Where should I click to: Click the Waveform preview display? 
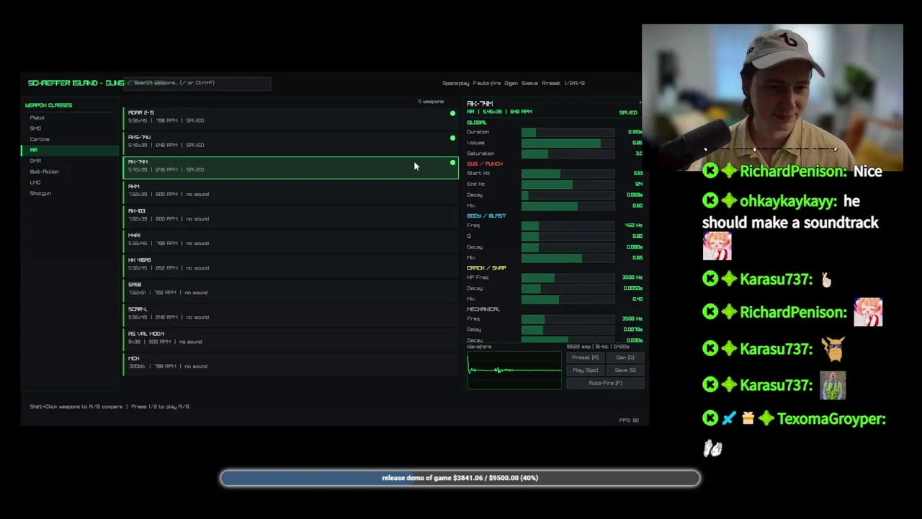tap(514, 371)
